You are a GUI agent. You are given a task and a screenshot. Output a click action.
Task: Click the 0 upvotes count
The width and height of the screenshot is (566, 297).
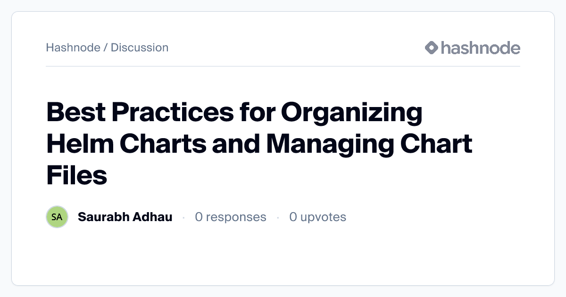(x=318, y=217)
